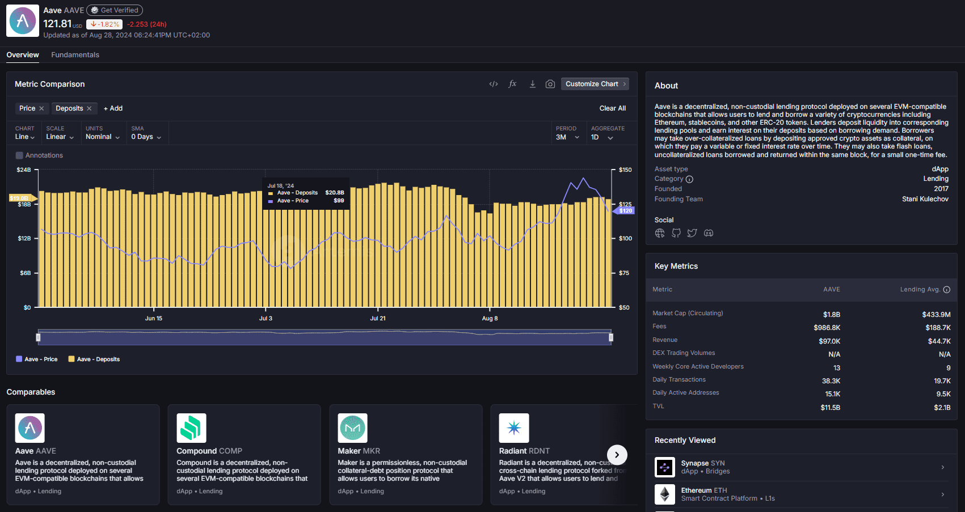The image size is (965, 512).
Task: Remove the Deposits metric chip
Action: pos(89,108)
